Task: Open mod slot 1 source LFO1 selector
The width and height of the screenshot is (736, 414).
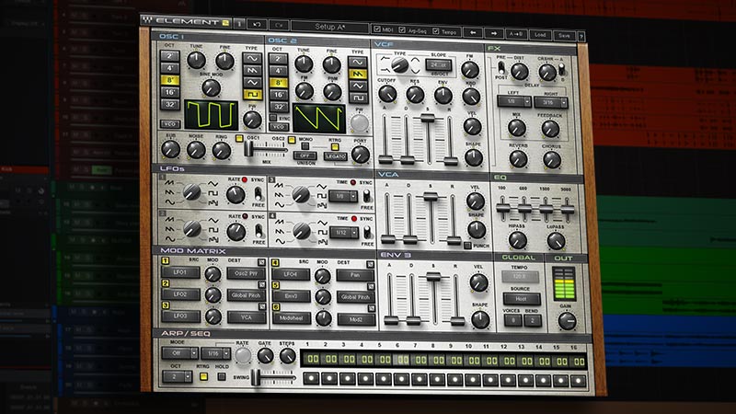Action: pos(180,272)
